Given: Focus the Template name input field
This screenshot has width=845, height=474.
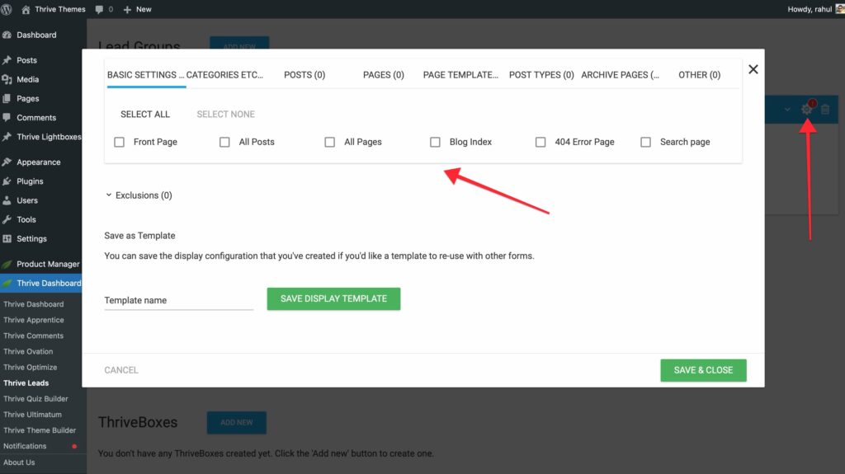Looking at the screenshot, I should [x=178, y=301].
